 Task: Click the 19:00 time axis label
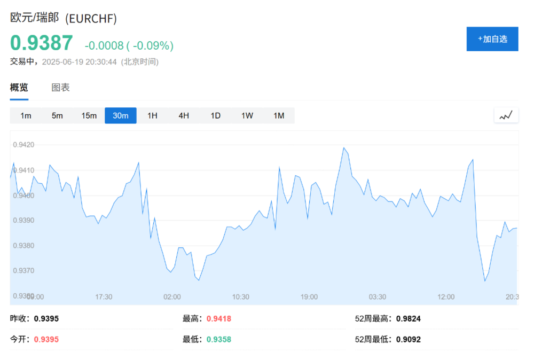click(x=309, y=296)
